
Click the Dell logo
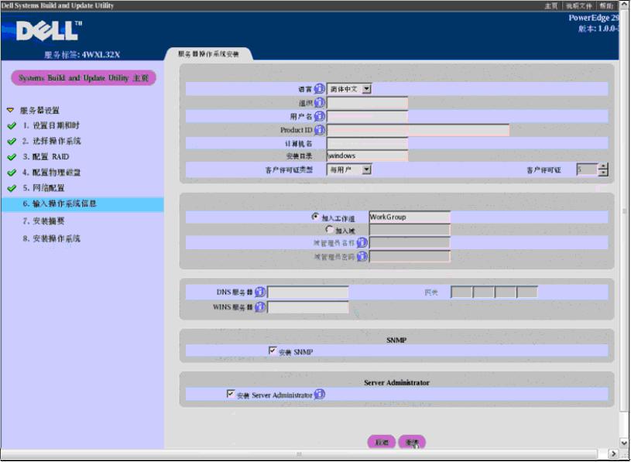click(48, 30)
